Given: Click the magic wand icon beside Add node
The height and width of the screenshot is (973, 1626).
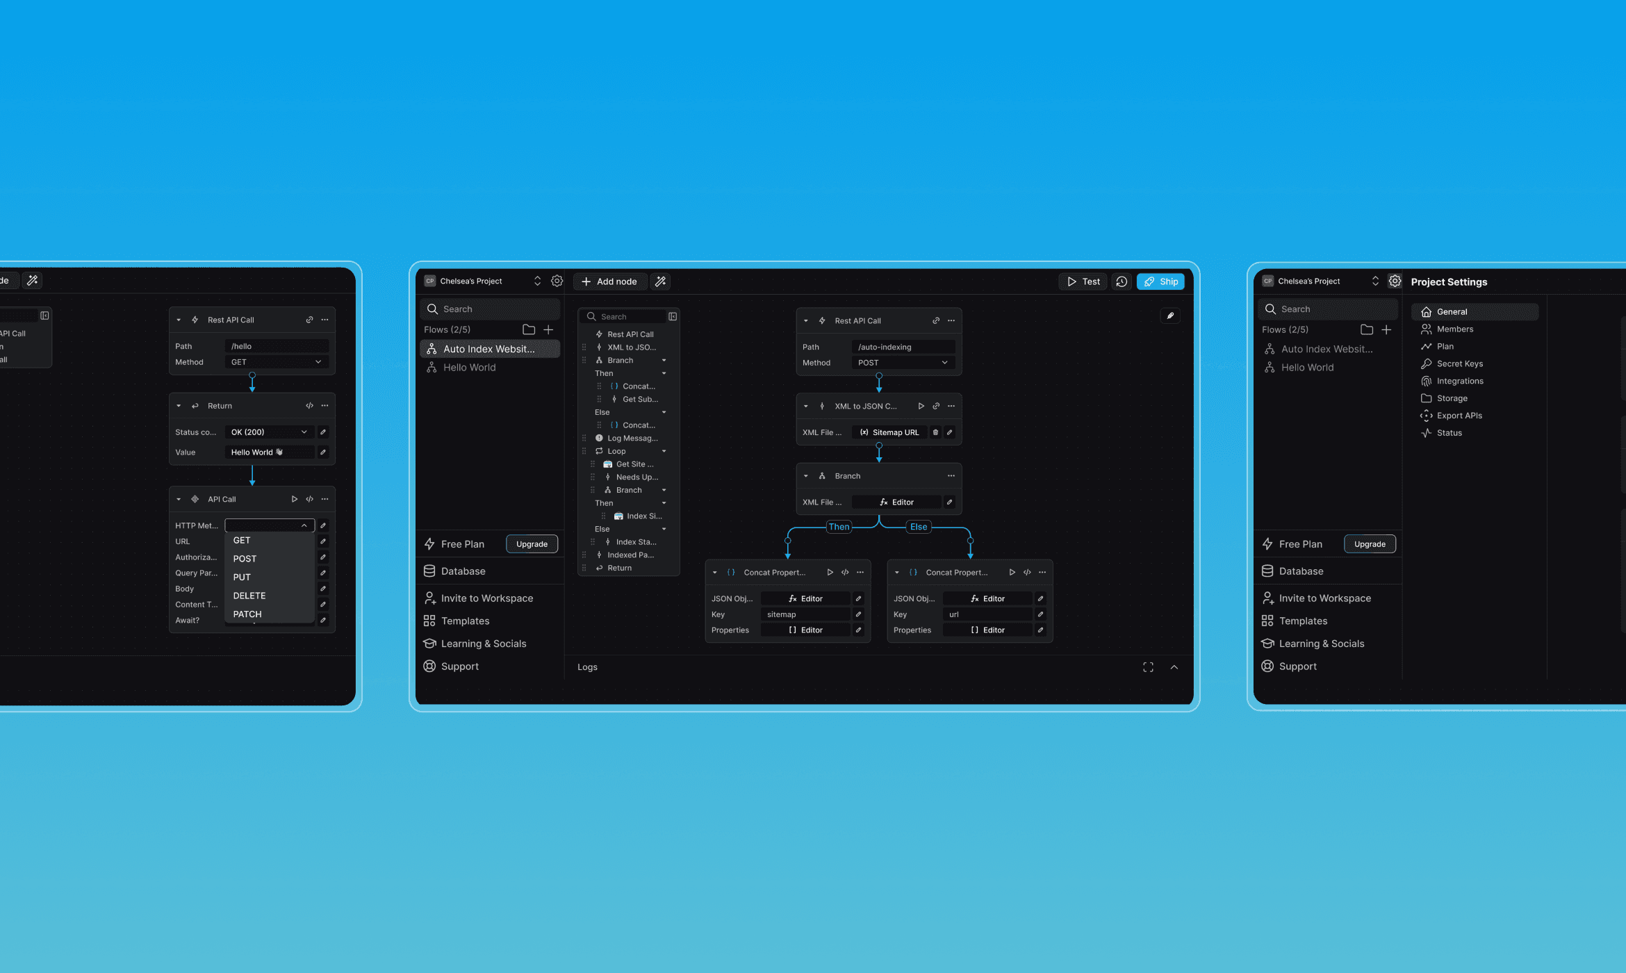Looking at the screenshot, I should pos(661,281).
